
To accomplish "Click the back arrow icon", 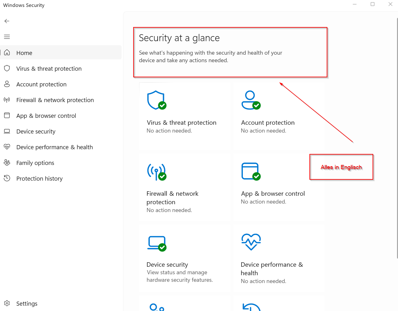I will (x=7, y=21).
